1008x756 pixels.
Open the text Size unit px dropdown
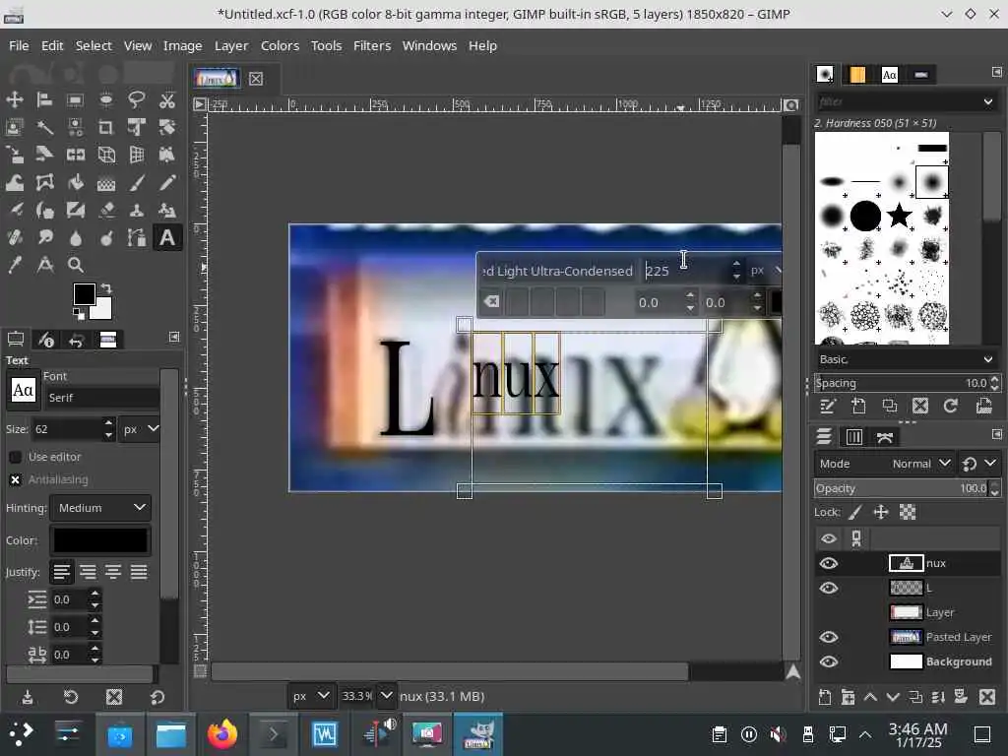pos(141,429)
